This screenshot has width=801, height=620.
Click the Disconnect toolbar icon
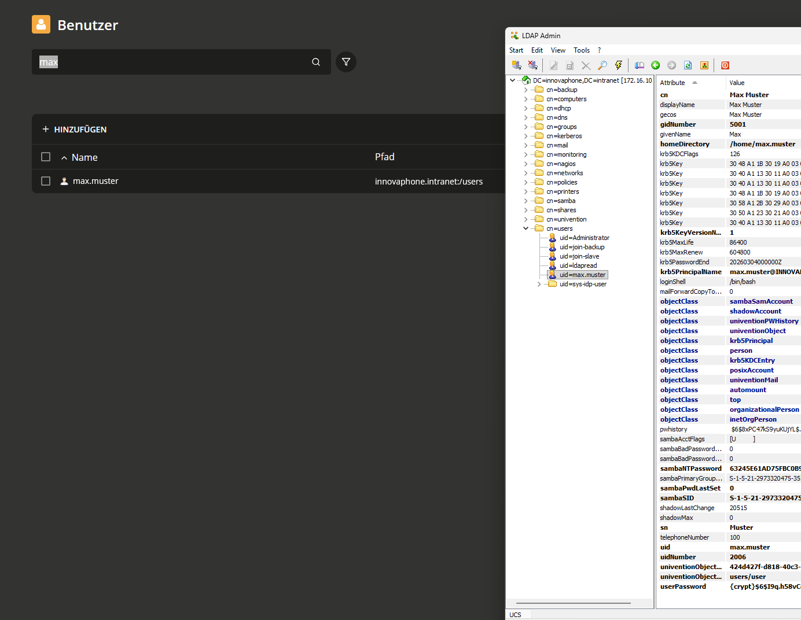[533, 65]
